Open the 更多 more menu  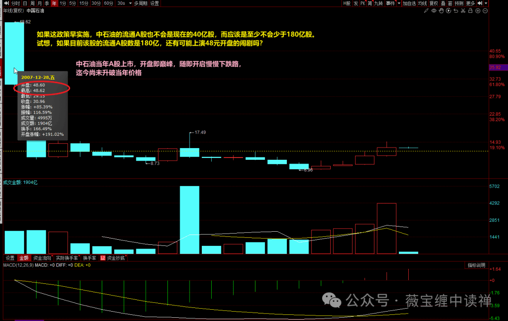470,3
